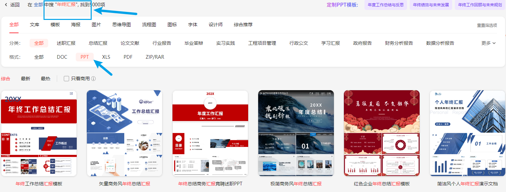Open the 思维导图 tab
506x192 pixels.
coord(122,25)
